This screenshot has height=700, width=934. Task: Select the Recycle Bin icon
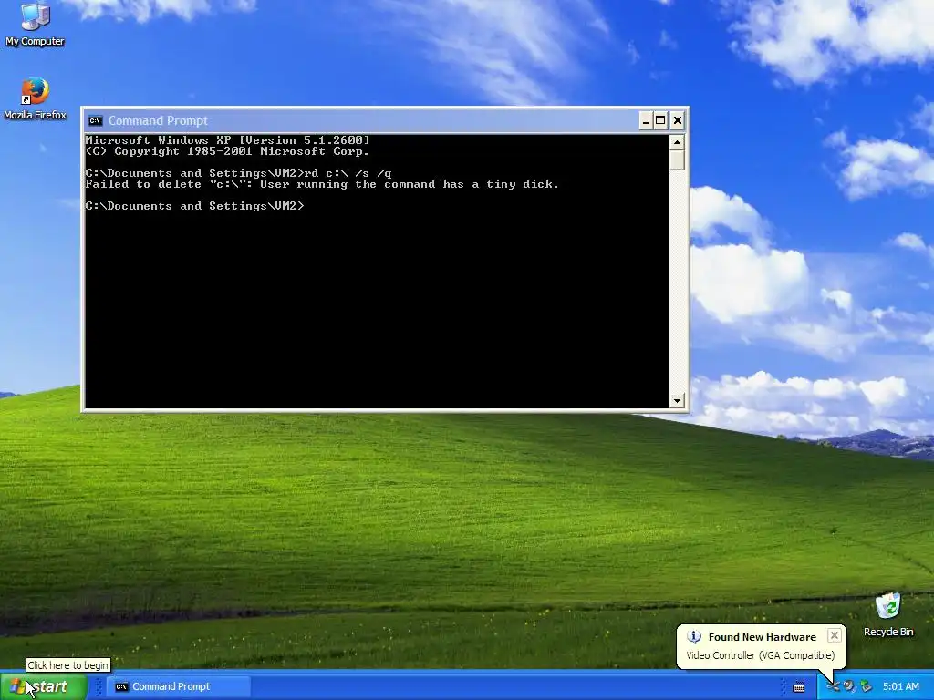click(x=888, y=614)
